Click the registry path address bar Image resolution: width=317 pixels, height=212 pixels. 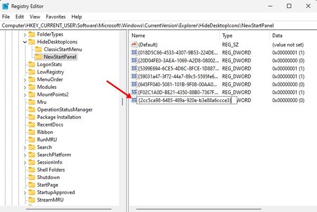[158, 25]
